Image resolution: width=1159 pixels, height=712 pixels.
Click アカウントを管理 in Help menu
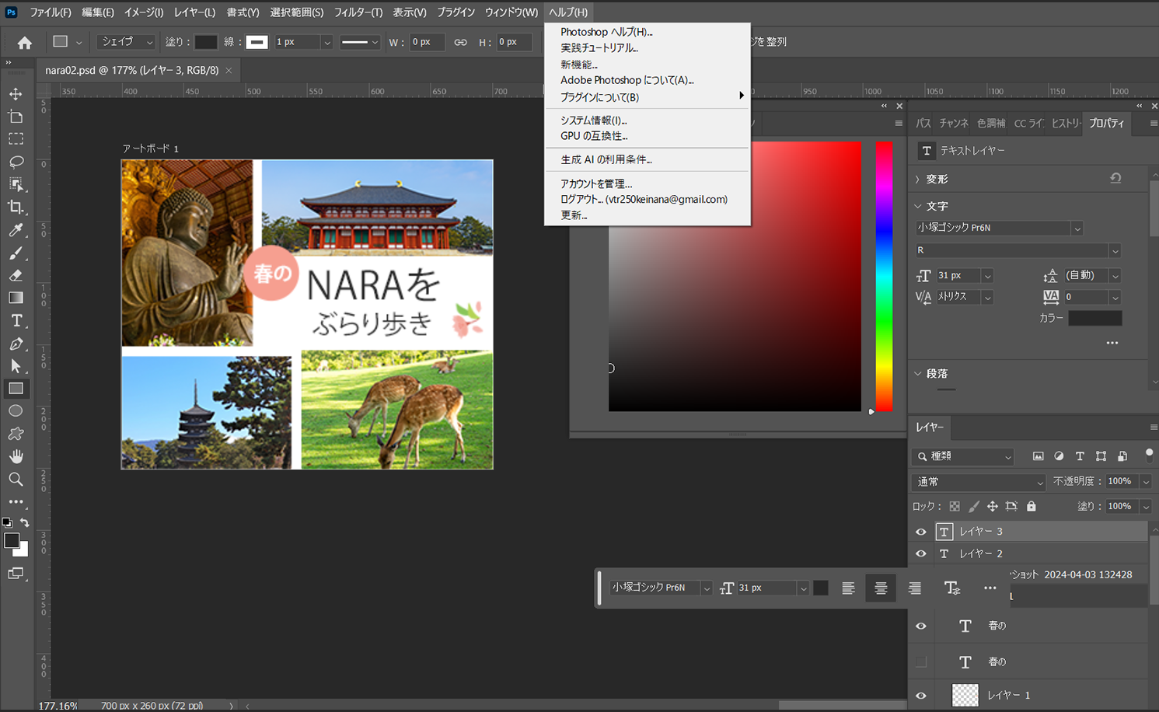(596, 184)
